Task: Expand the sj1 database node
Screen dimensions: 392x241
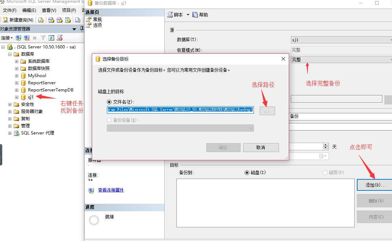Action: tap(16, 97)
